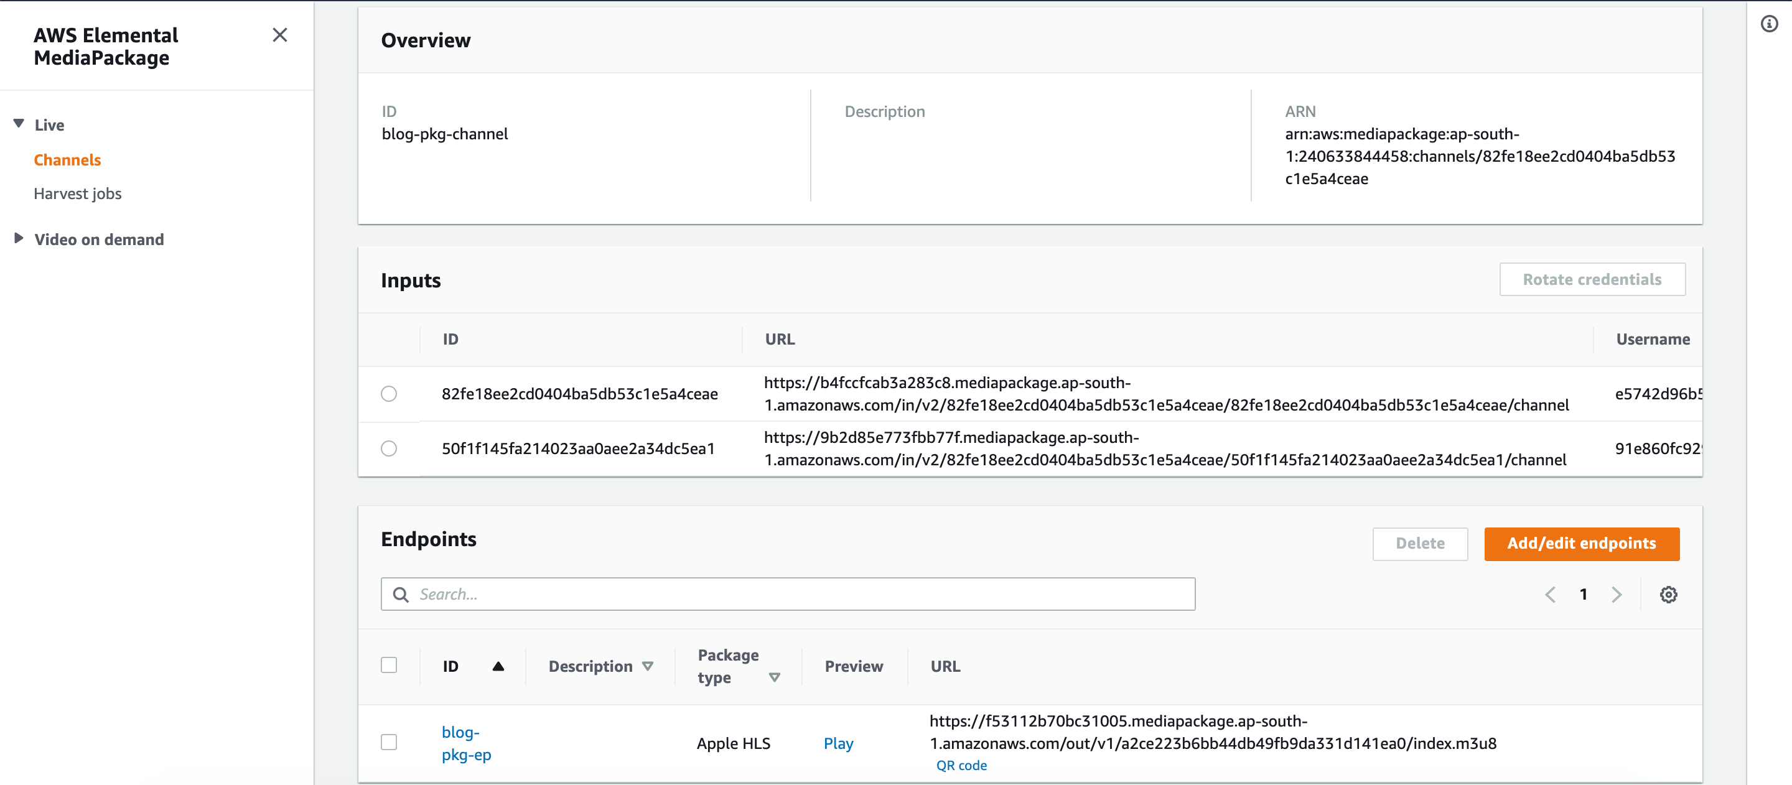Tick the select-all endpoints checkbox

click(x=389, y=666)
